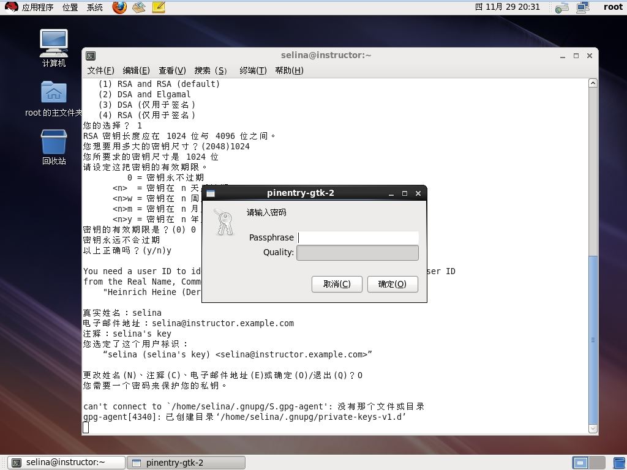Open the 计算机 desktop icon
627x470 pixels.
click(54, 48)
